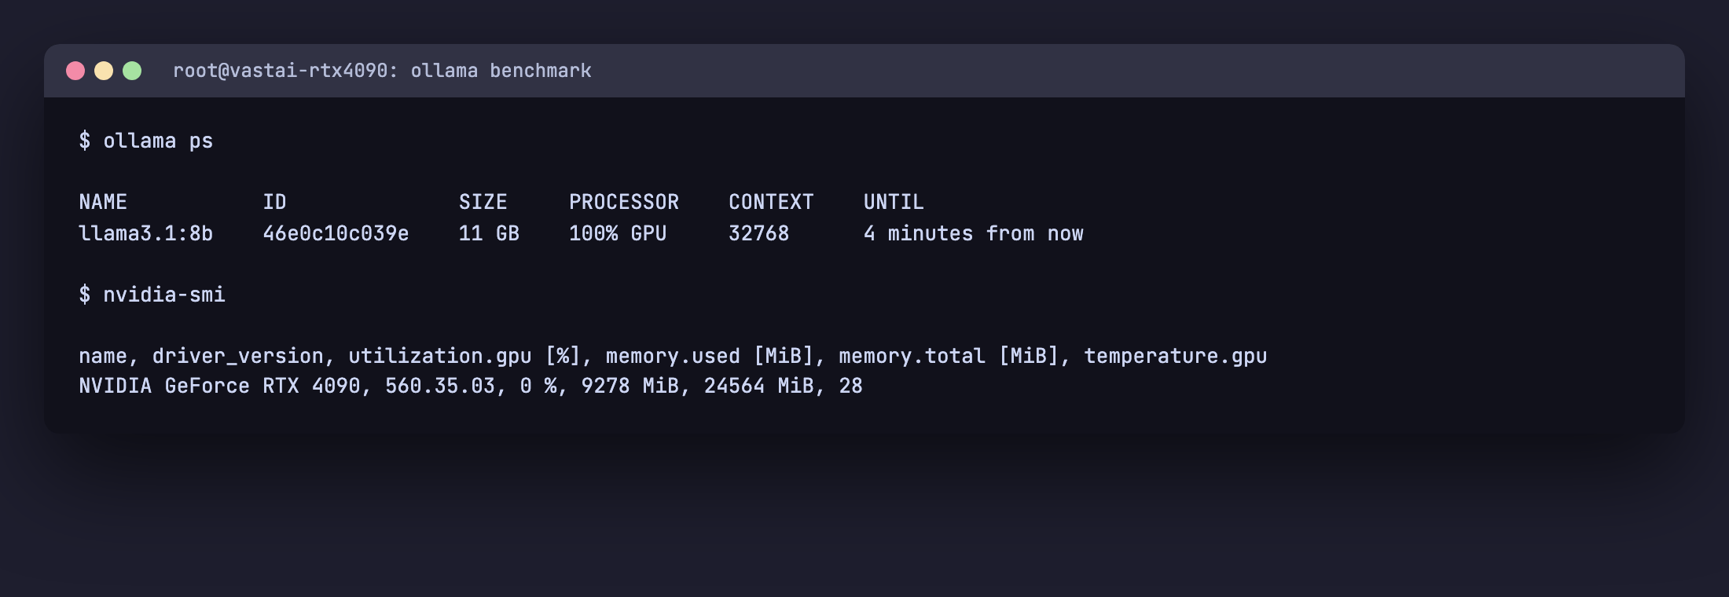Click 'temperature.gpu' header field
Screen dimensions: 1729x597
pos(1176,356)
